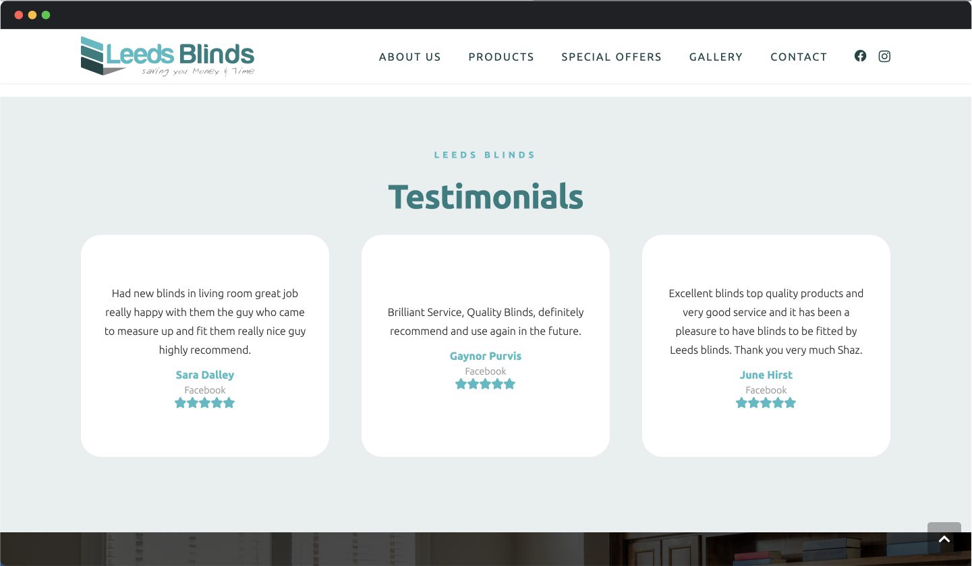Click Sara Dalley's five-star rating

tap(205, 403)
